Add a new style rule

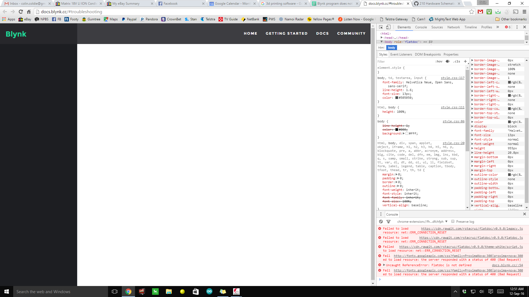click(465, 61)
